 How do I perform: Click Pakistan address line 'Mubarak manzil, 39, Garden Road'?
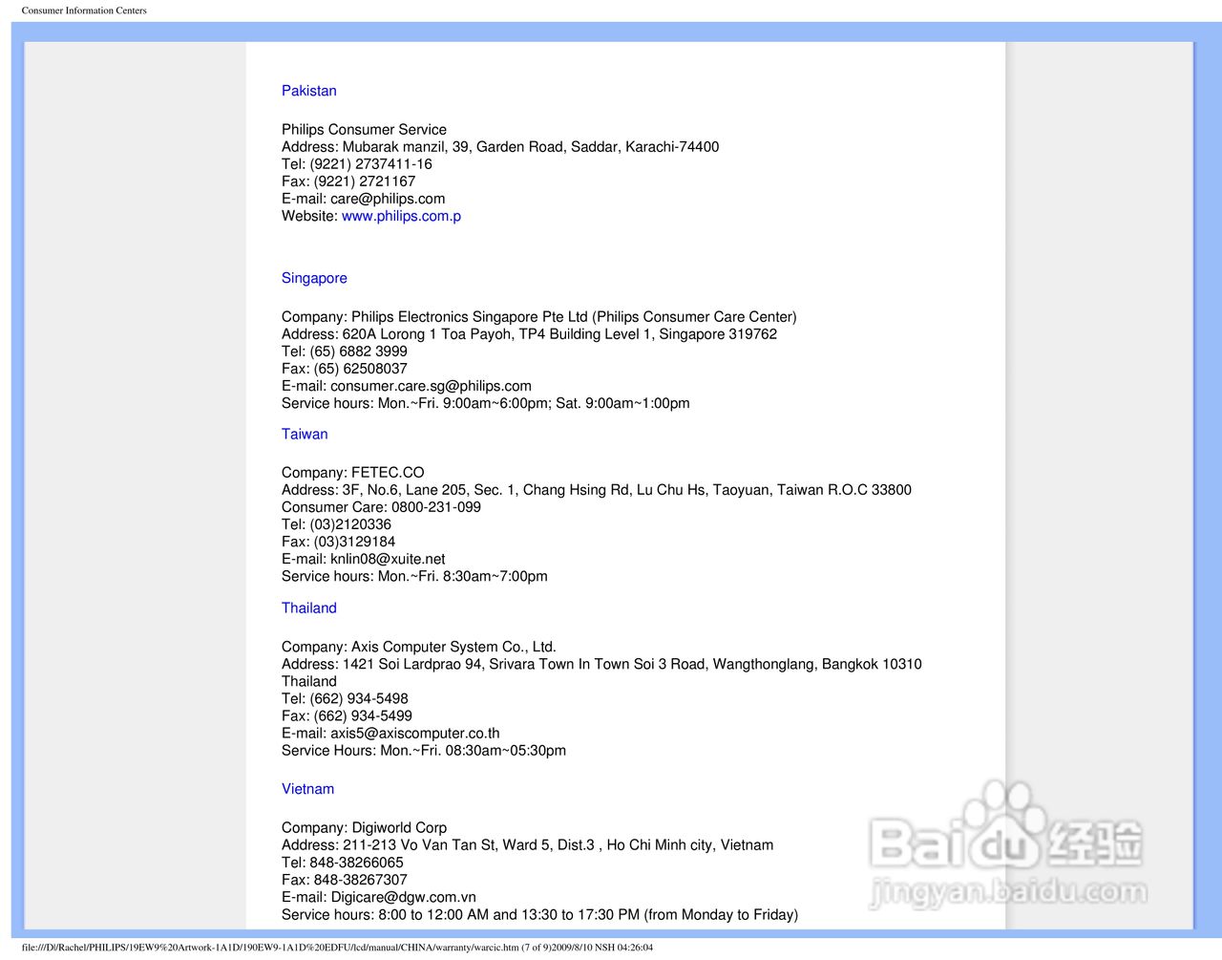coord(500,147)
